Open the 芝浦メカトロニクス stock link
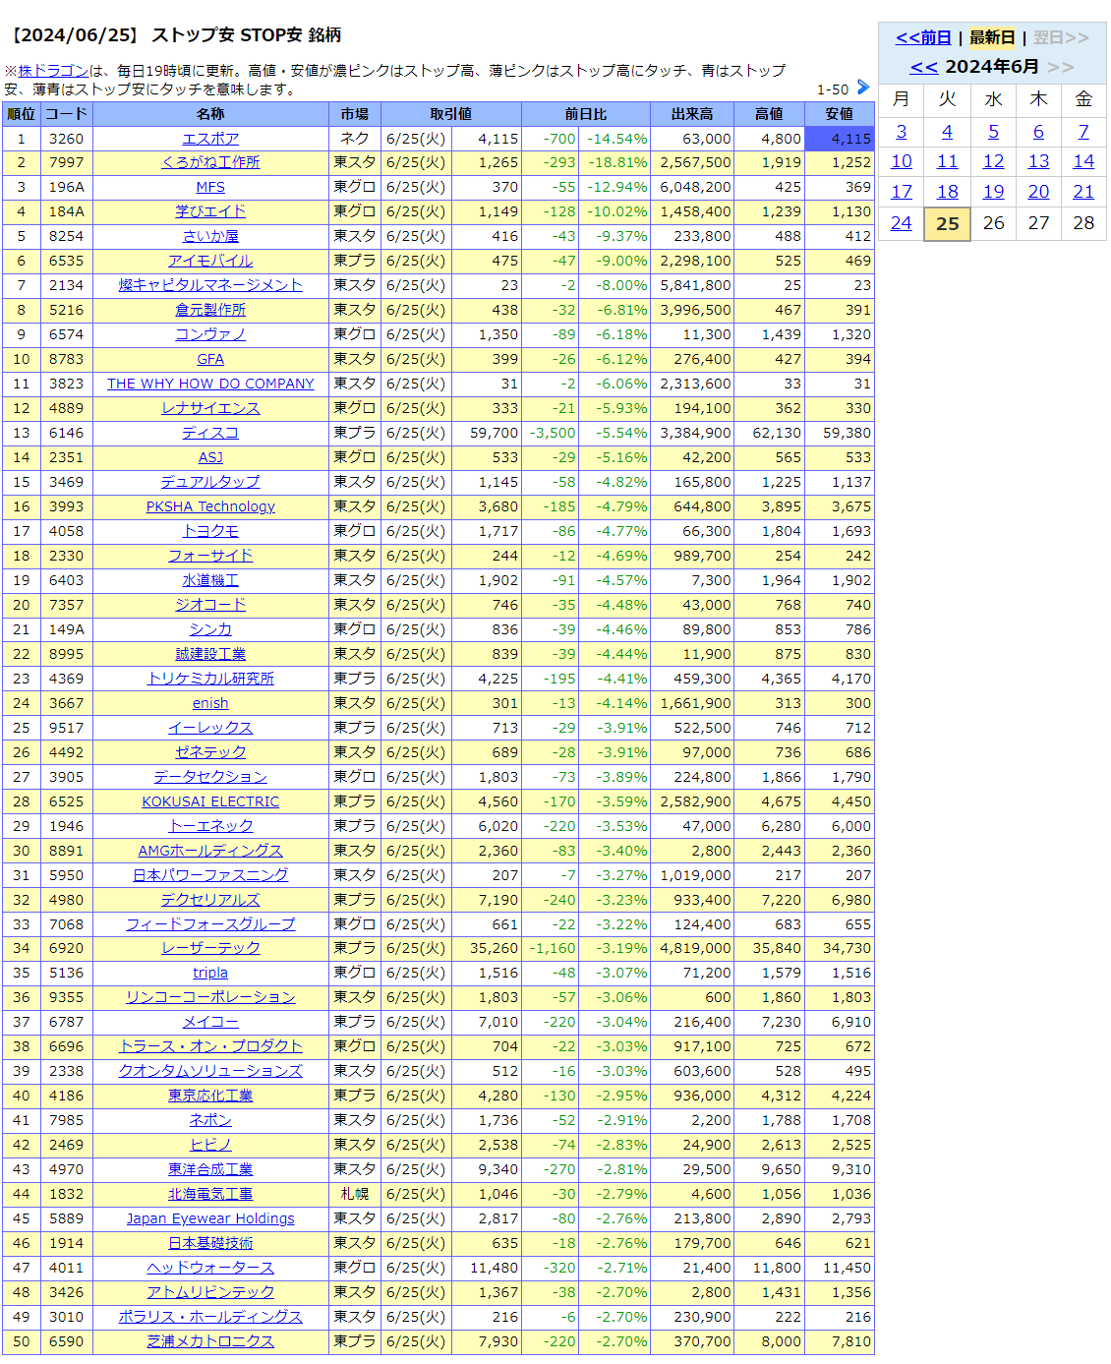Screen dimensions: 1111x1364 pyautogui.click(x=210, y=1341)
